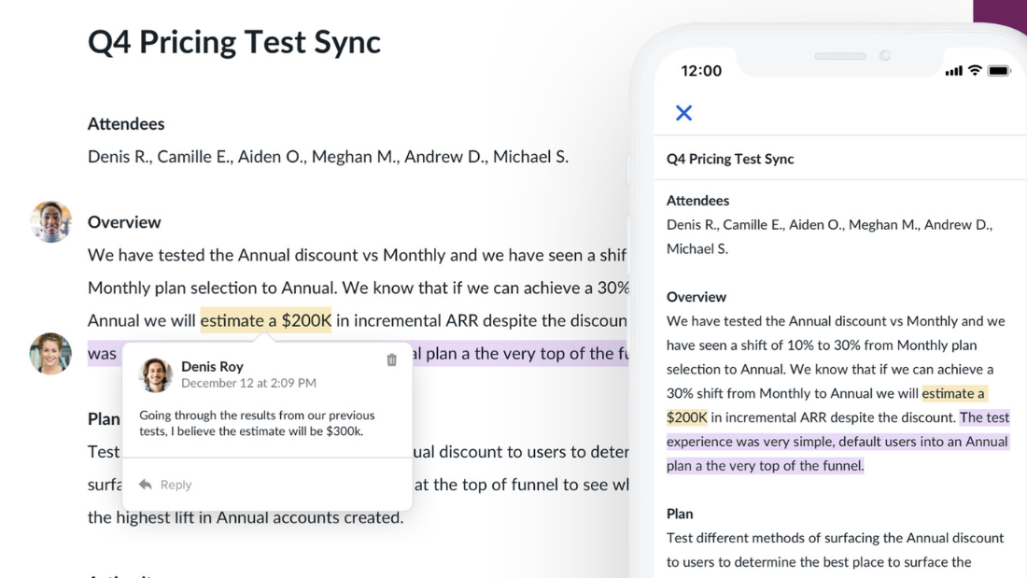Click the Overview heading in desktop document

[x=124, y=222]
